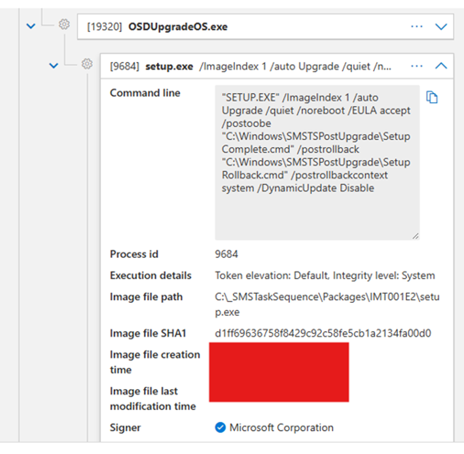Click gear icon beside setup.exe process
This screenshot has width=464, height=454.
86,64
